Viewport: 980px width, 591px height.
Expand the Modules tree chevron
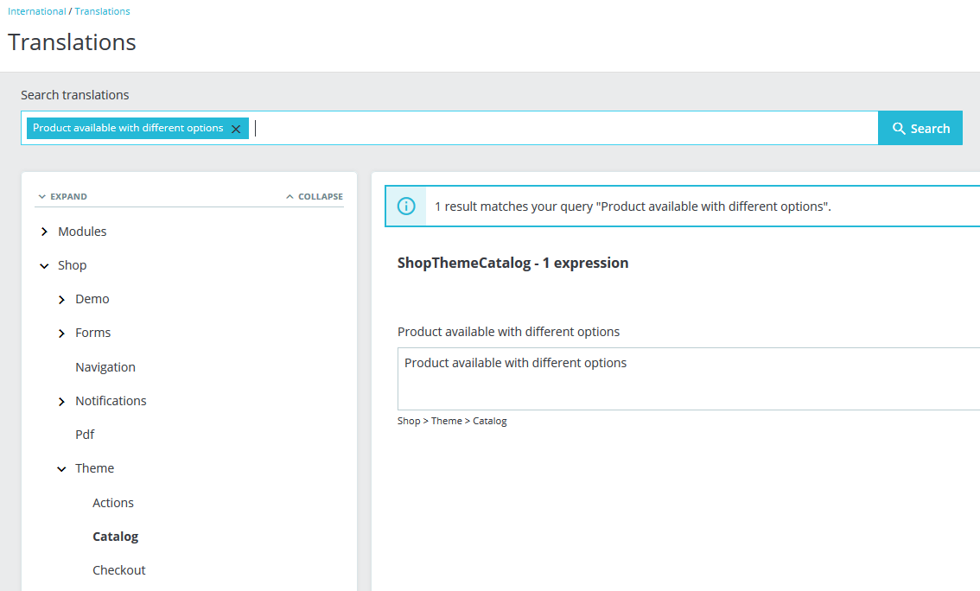tap(44, 232)
